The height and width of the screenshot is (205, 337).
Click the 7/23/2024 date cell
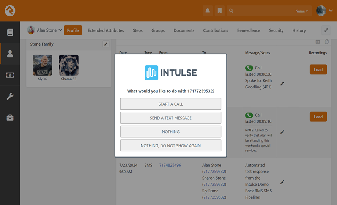pyautogui.click(x=128, y=165)
